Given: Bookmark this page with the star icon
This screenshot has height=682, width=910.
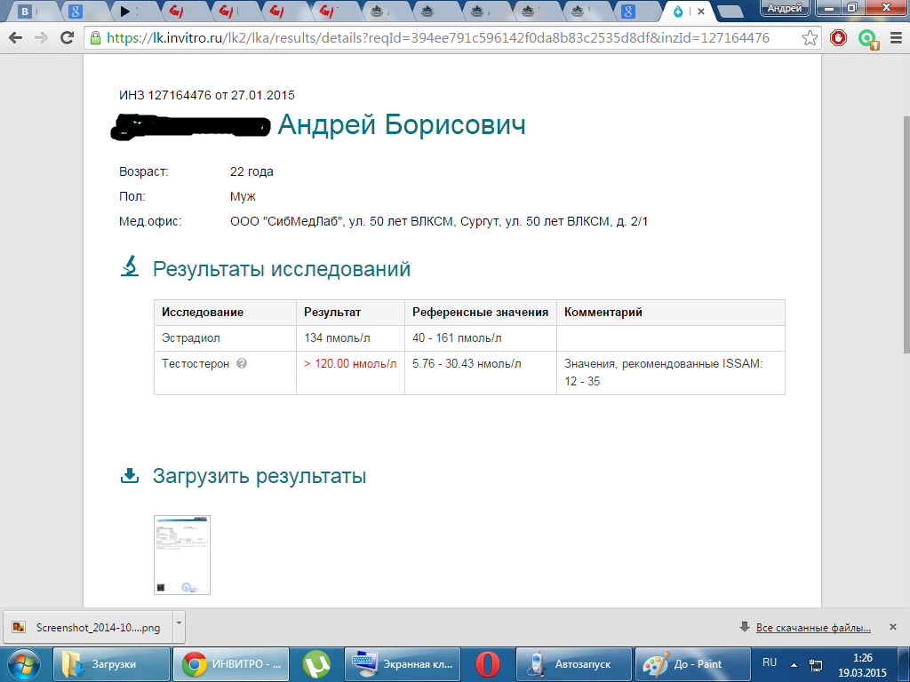Looking at the screenshot, I should [810, 38].
